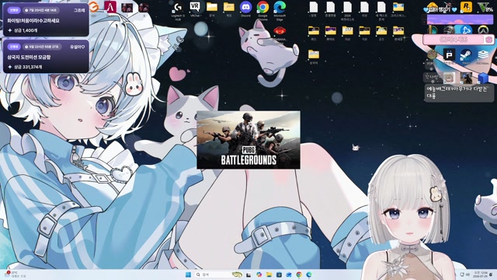Open File Explorer from the taskbar
Viewport: 497px width, 280px height.
click(269, 275)
